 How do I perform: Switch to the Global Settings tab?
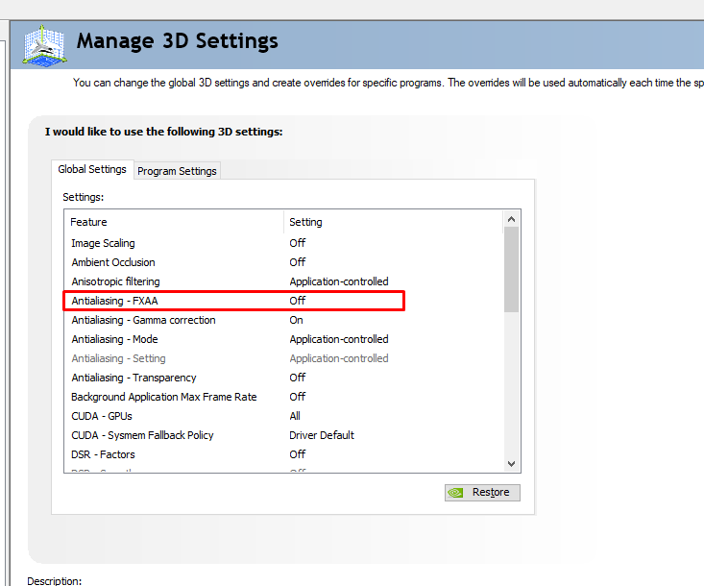tap(92, 169)
